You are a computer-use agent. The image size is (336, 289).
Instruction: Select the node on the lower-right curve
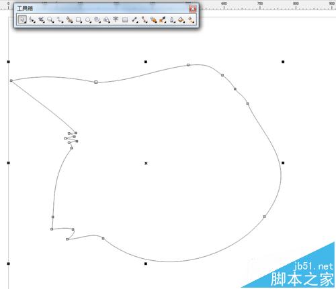(x=264, y=217)
